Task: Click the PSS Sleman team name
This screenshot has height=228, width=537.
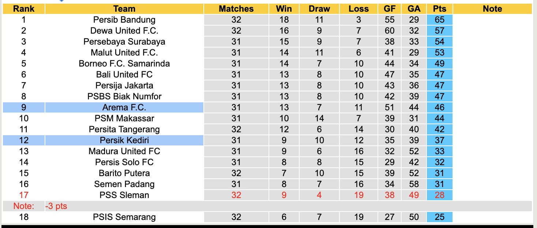Action: [124, 195]
